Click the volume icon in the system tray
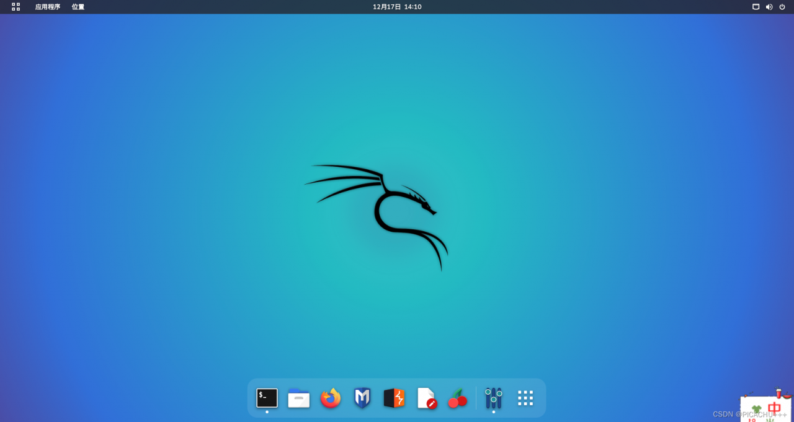This screenshot has width=794, height=422. coord(769,7)
